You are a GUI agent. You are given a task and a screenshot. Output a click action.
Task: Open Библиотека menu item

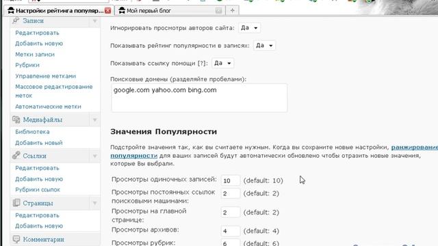point(32,132)
